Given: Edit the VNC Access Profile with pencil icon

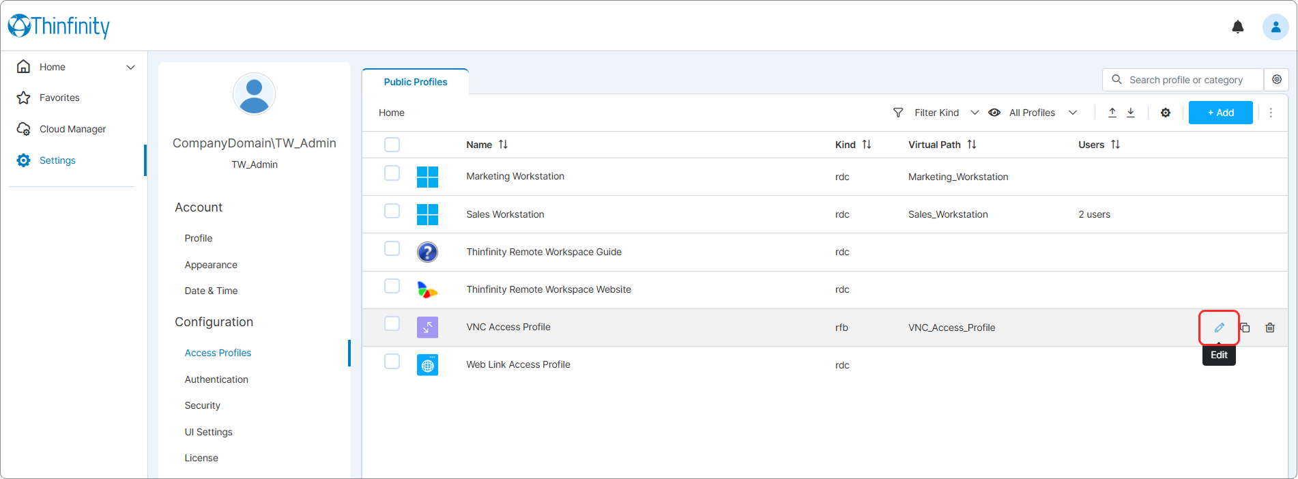Looking at the screenshot, I should point(1219,328).
